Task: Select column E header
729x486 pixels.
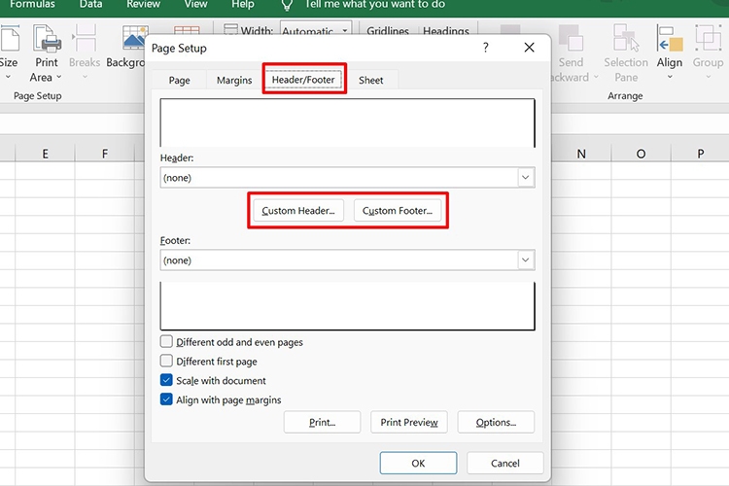Action: (45, 154)
